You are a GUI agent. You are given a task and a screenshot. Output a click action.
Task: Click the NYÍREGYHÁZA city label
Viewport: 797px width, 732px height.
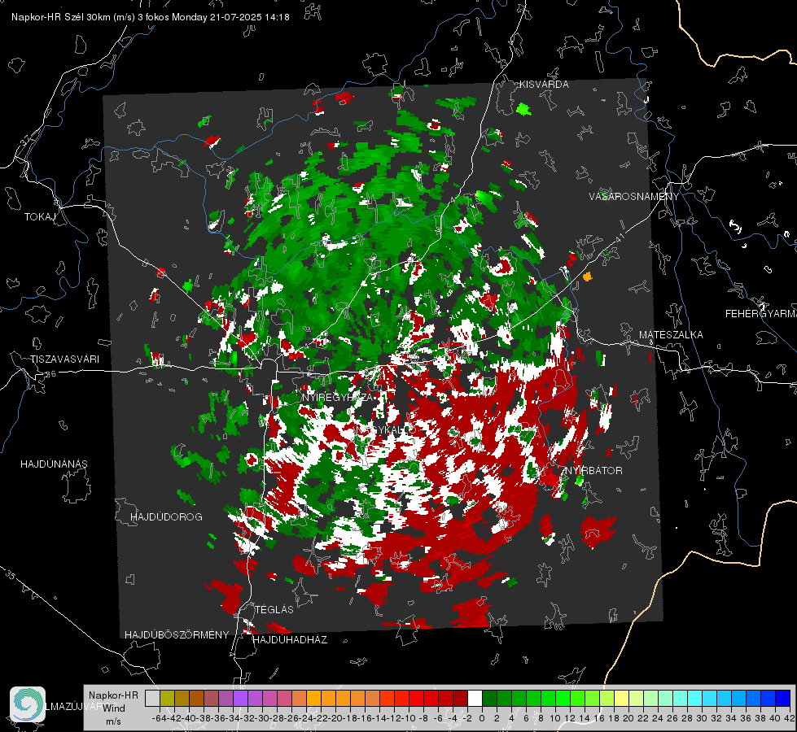338,398
